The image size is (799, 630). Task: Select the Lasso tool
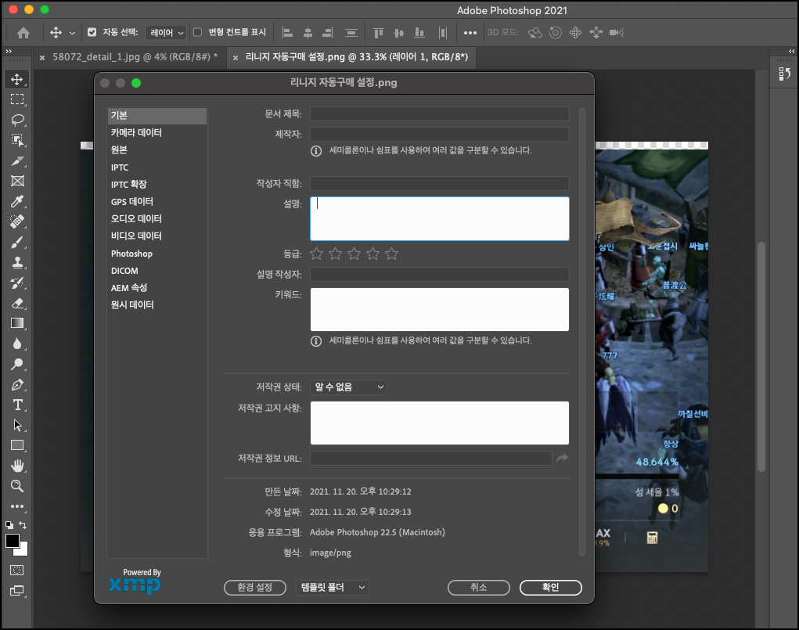(x=17, y=120)
